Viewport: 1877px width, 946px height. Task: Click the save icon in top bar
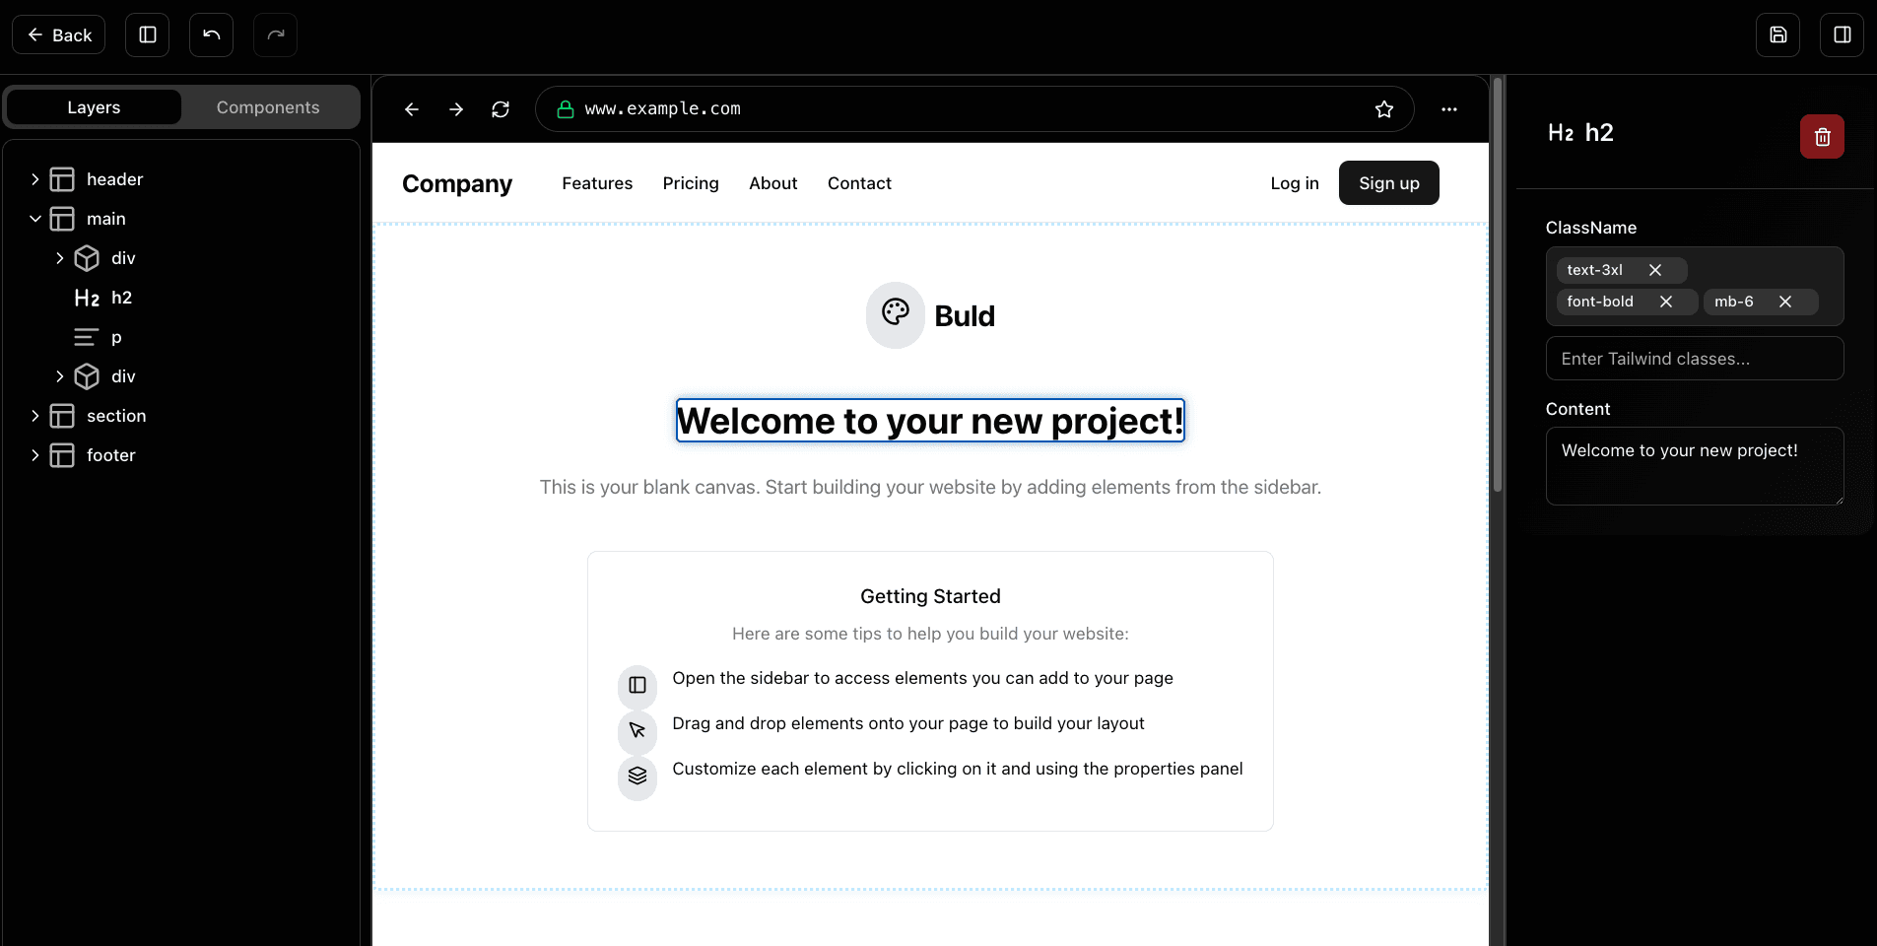1777,35
